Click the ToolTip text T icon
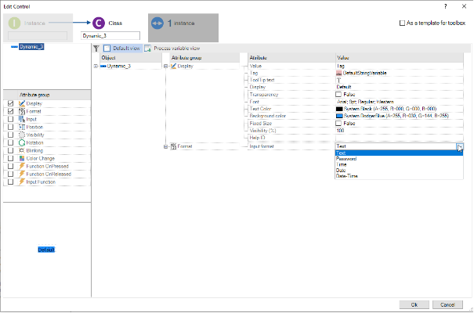 [x=339, y=81]
